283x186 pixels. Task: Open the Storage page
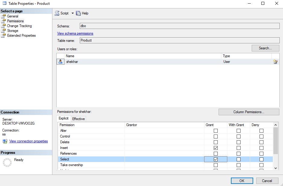pos(13,30)
